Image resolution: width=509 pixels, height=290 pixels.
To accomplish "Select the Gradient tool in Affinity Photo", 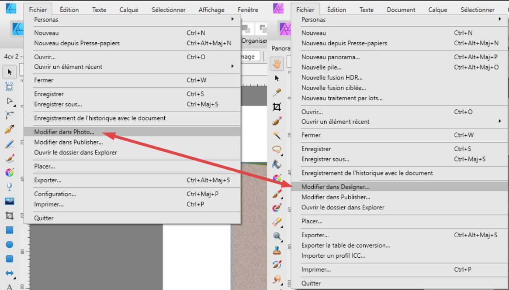I will point(277,178).
